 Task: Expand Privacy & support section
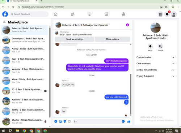coord(155,76)
